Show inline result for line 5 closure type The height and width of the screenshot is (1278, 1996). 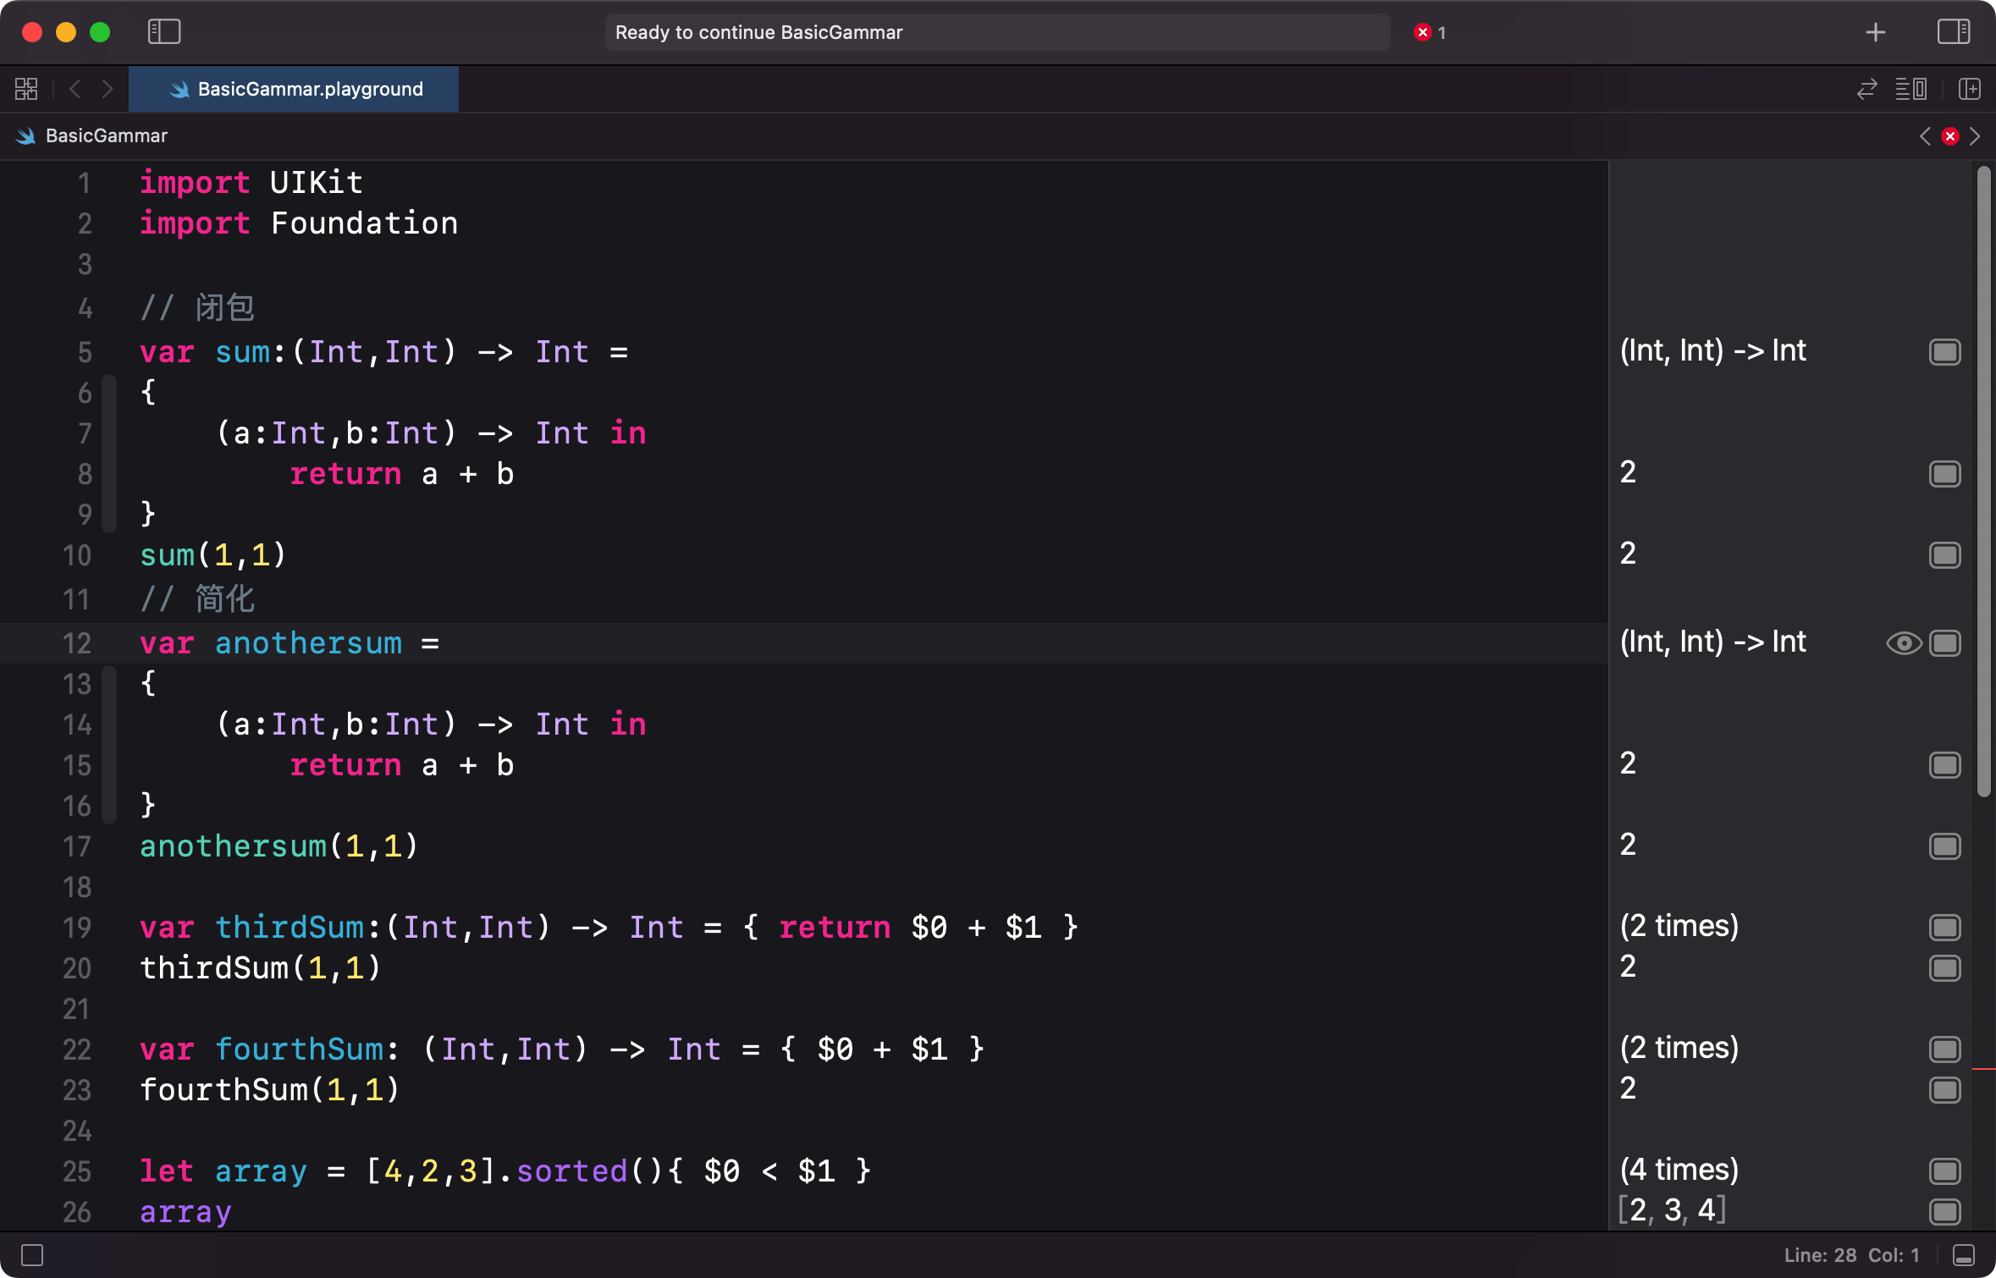tap(1945, 352)
